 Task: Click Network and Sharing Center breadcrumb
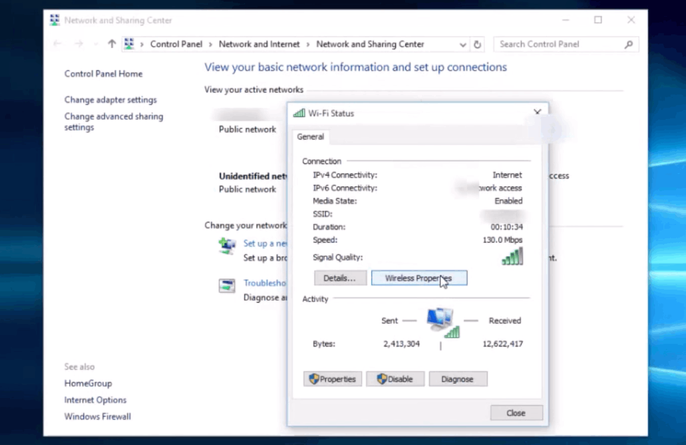(x=370, y=44)
